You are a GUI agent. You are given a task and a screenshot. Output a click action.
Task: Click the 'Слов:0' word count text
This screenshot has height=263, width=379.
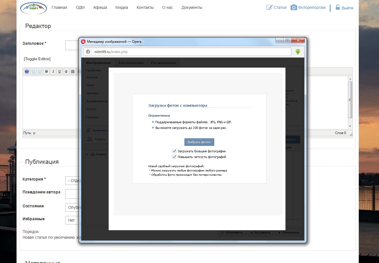pos(341,133)
